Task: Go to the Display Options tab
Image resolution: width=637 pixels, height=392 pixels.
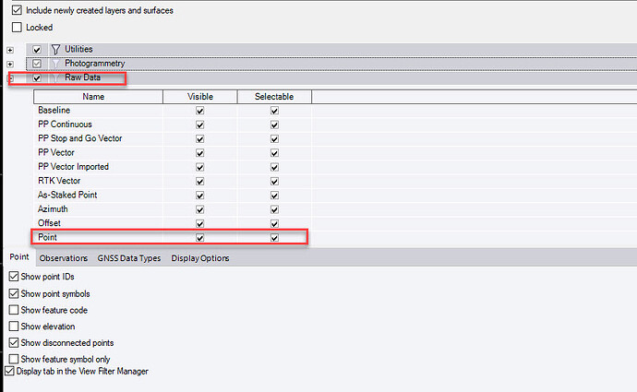Action: pos(200,258)
